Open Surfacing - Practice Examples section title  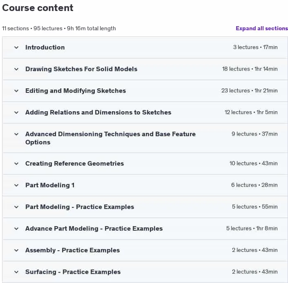coord(73,272)
